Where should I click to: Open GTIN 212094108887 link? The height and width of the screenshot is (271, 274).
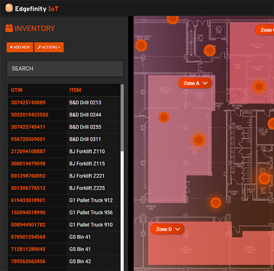[x=28, y=152]
